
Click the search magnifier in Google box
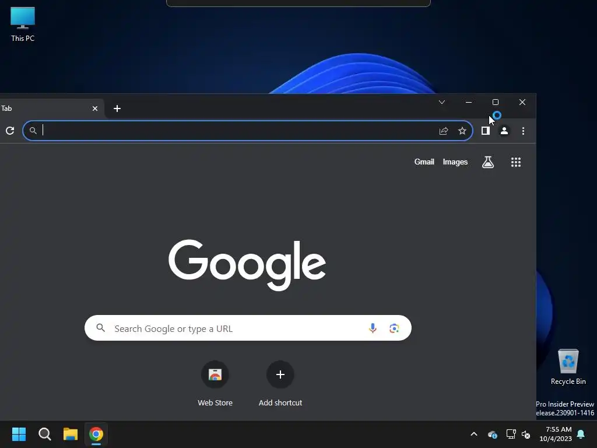pos(100,328)
